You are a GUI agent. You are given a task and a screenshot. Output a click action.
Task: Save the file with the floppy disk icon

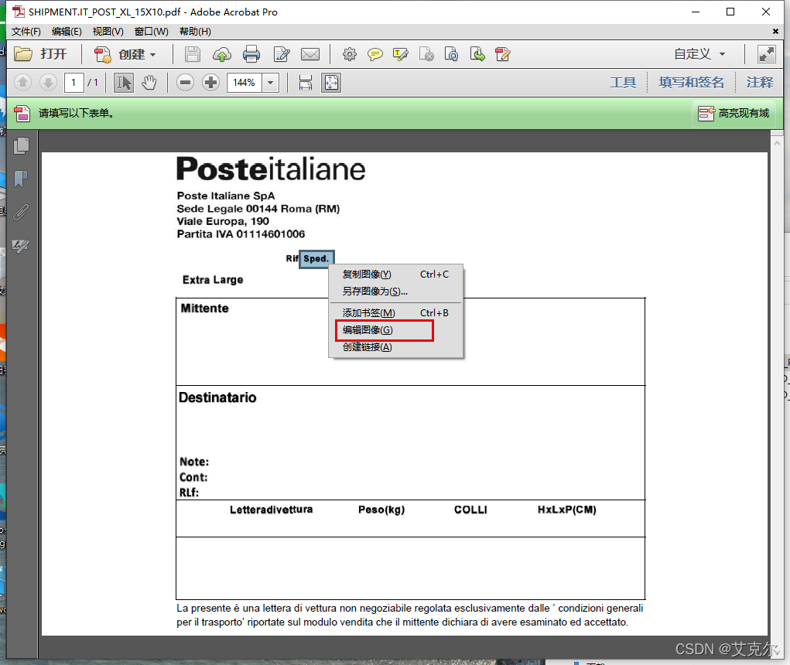[192, 54]
